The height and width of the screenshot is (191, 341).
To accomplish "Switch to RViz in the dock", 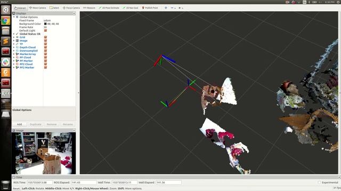I will [x=6, y=93].
